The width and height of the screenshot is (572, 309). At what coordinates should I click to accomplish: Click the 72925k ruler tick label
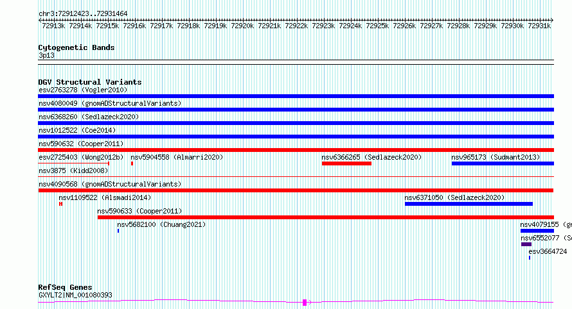click(x=377, y=26)
